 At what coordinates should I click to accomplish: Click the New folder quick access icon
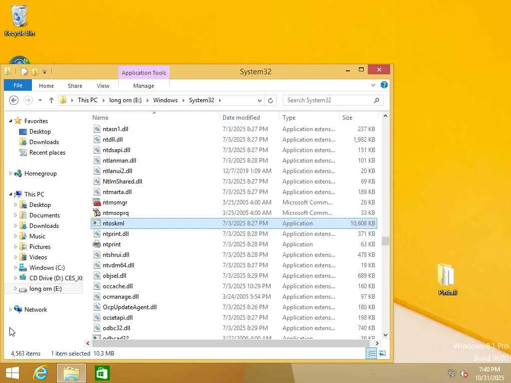35,72
